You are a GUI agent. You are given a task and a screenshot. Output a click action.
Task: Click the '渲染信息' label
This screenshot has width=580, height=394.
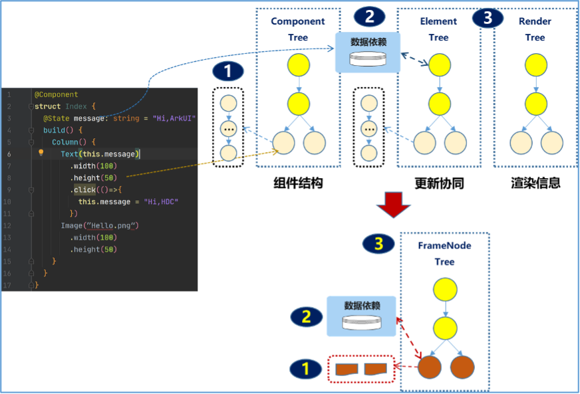535,183
